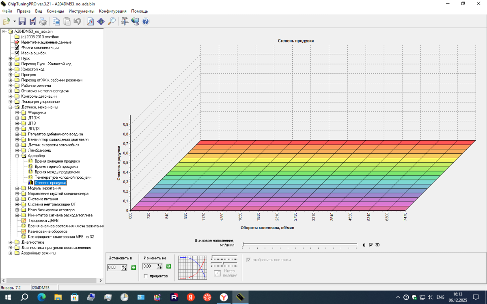The image size is (487, 304).
Task: Click the "Цикловое наполнение" slider track
Action: click(x=300, y=245)
